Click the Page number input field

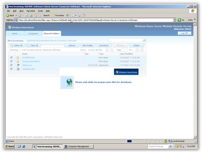124,50
